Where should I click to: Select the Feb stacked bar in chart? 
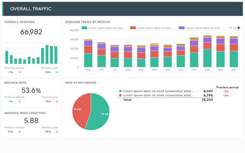point(207,51)
